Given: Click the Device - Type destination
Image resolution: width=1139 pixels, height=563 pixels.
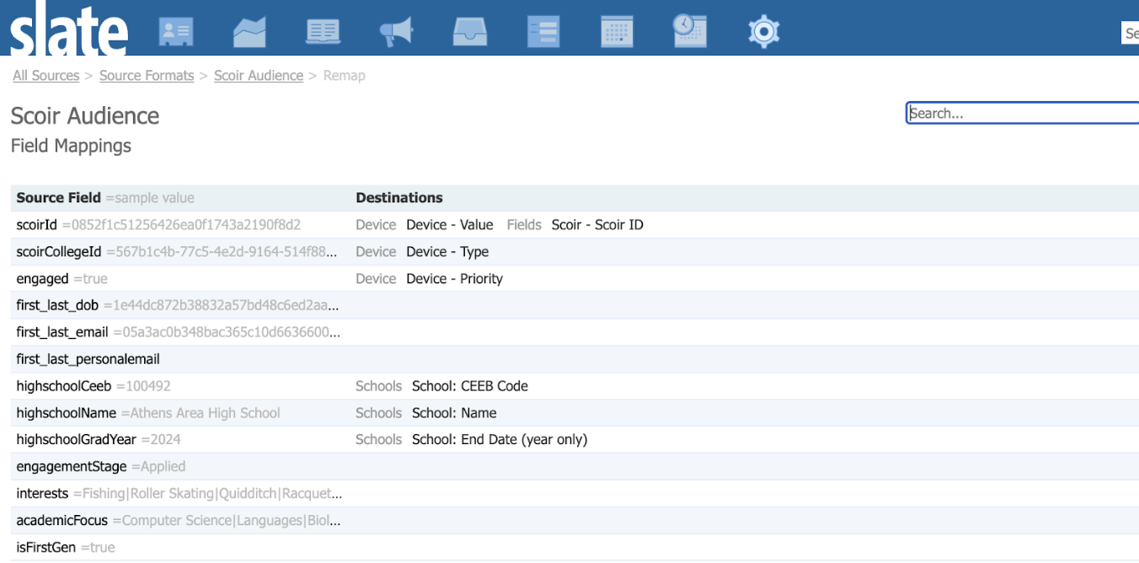Looking at the screenshot, I should [x=447, y=252].
